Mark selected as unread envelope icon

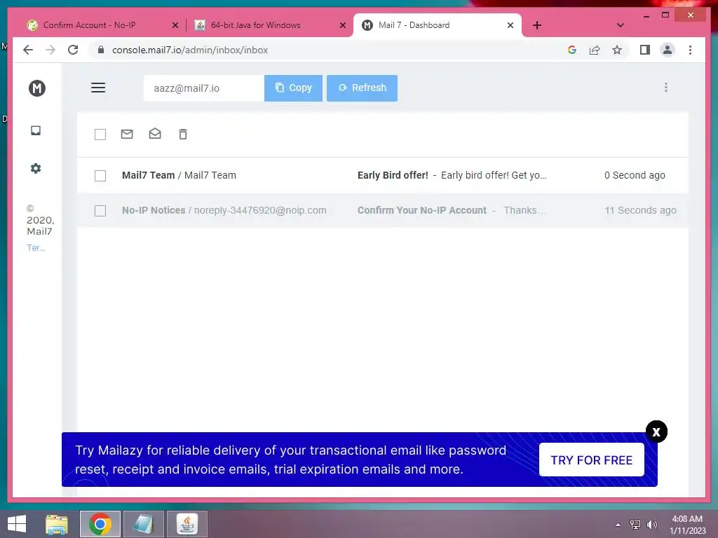click(x=127, y=134)
